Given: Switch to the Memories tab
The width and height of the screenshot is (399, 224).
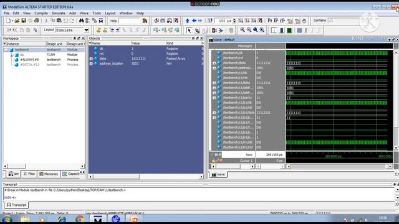Looking at the screenshot, I should pos(49,174).
